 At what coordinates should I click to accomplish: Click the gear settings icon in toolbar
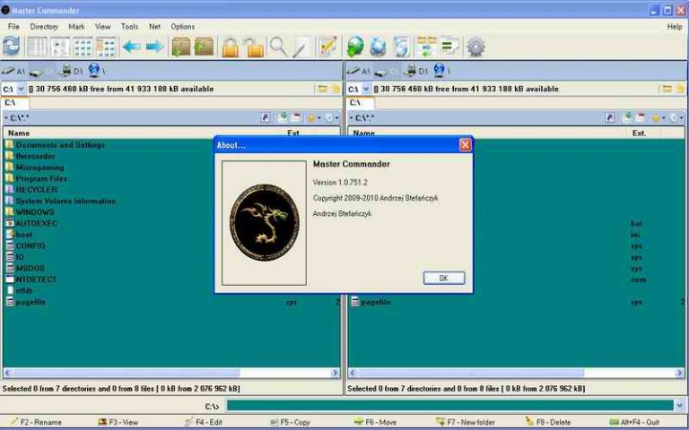point(475,47)
